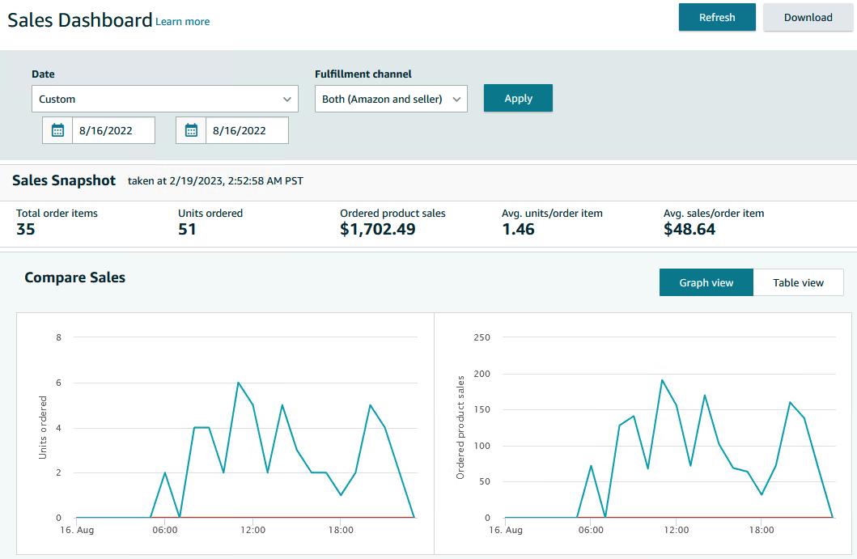Open the Date range Custom dropdown

165,99
